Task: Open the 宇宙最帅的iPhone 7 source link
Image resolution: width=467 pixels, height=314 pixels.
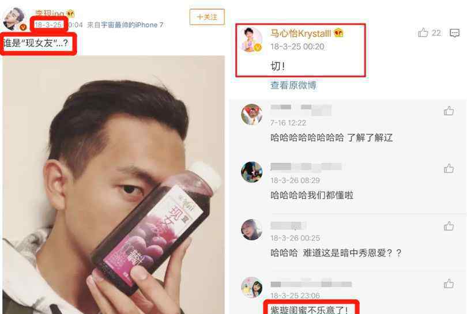Action: (132, 25)
